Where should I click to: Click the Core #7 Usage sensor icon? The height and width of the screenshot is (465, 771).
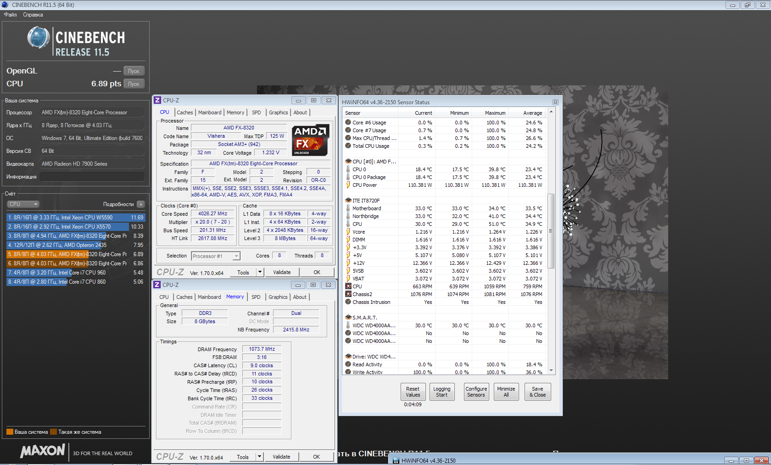[348, 130]
